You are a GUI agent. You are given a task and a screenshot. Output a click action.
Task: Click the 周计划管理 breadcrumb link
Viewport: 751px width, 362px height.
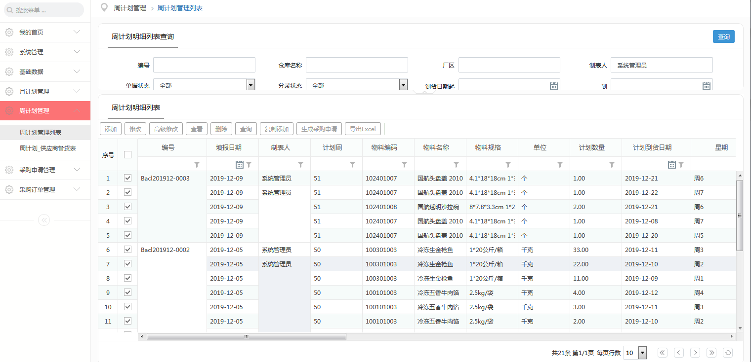click(130, 8)
